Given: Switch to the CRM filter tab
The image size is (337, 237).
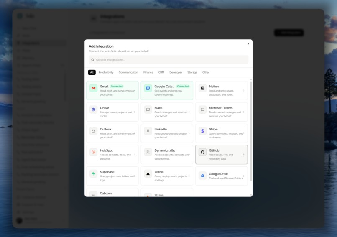Looking at the screenshot, I should pyautogui.click(x=161, y=72).
